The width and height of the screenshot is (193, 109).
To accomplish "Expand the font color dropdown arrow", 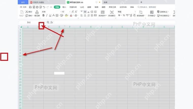I will [x=73, y=15].
